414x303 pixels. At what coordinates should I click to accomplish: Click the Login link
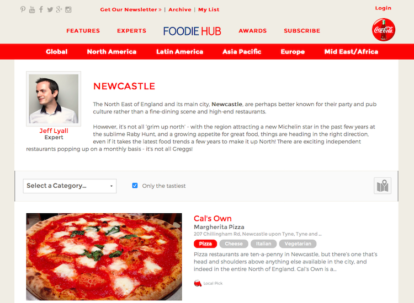pyautogui.click(x=383, y=8)
